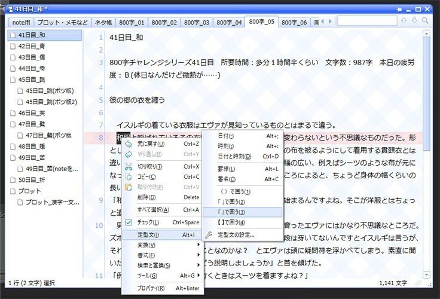This screenshot has height=299, width=440.
Task: Choose 【】で囲う(4) from the submenu
Action: (243, 222)
